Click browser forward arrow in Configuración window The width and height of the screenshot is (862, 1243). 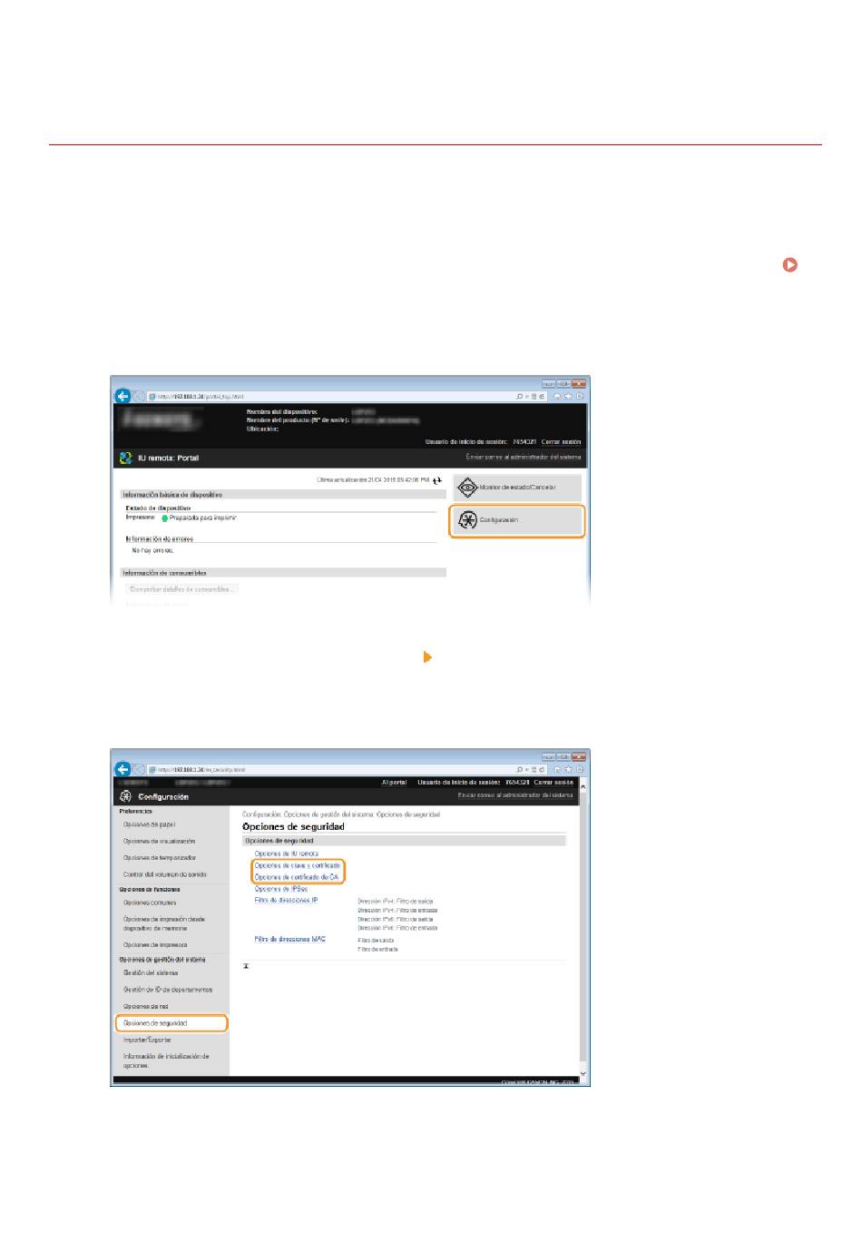[139, 769]
